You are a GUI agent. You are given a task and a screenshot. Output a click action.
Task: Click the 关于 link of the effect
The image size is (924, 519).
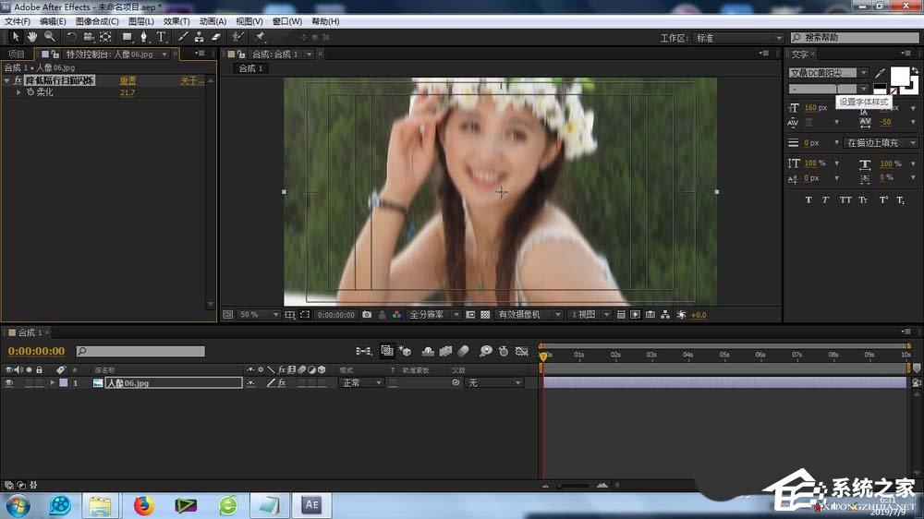192,80
